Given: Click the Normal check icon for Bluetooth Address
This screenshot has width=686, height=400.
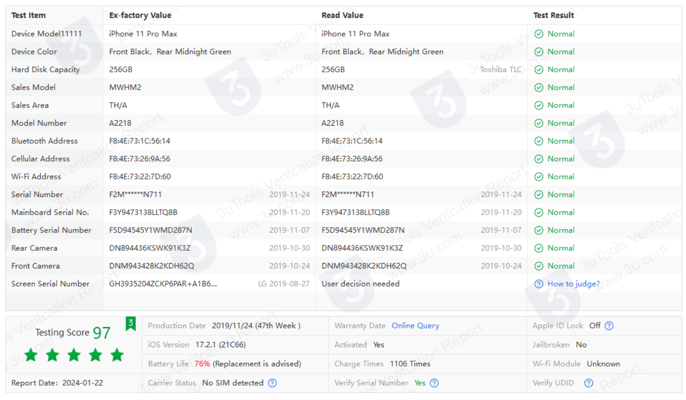Looking at the screenshot, I should (539, 141).
